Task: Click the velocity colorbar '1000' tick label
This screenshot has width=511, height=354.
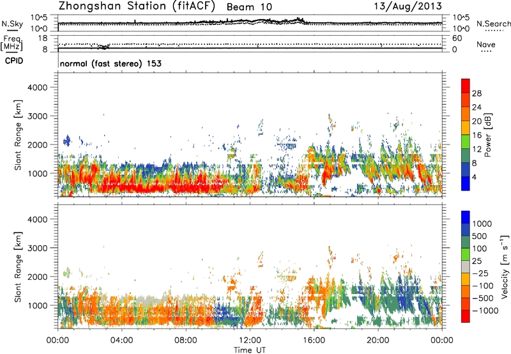Action: pos(482,224)
